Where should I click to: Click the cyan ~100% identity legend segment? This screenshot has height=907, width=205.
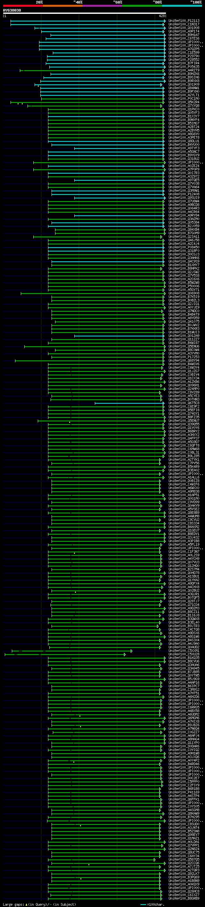pos(182,6)
